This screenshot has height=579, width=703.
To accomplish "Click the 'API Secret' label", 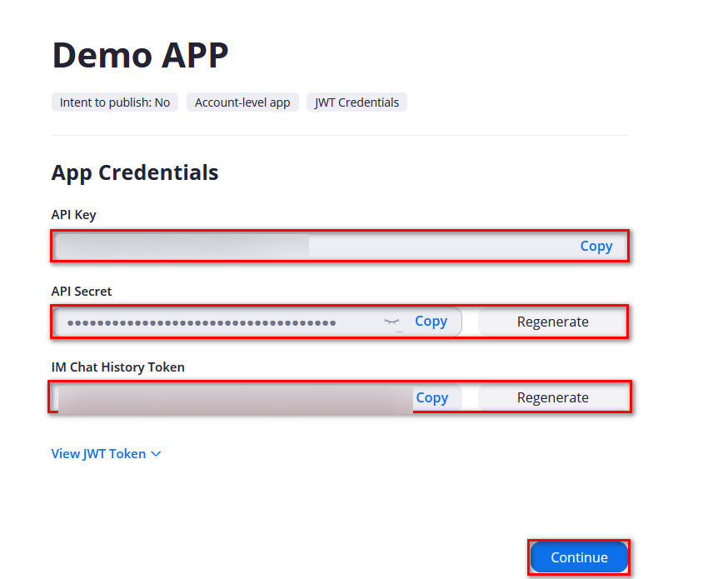I will 82,292.
